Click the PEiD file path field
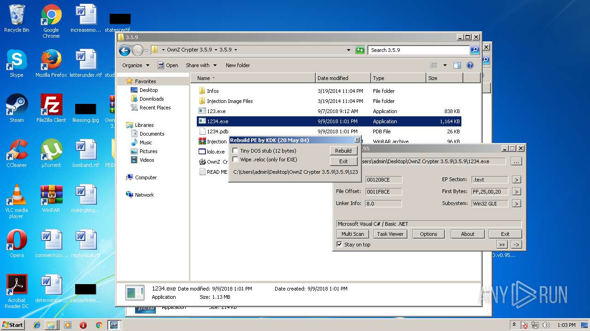590x331 pixels. pyautogui.click(x=433, y=162)
